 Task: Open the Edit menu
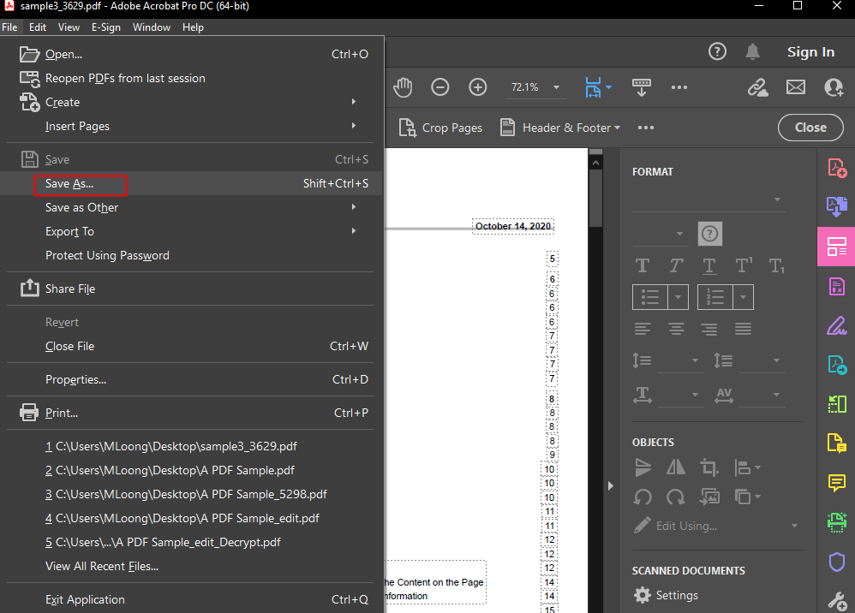tap(38, 27)
